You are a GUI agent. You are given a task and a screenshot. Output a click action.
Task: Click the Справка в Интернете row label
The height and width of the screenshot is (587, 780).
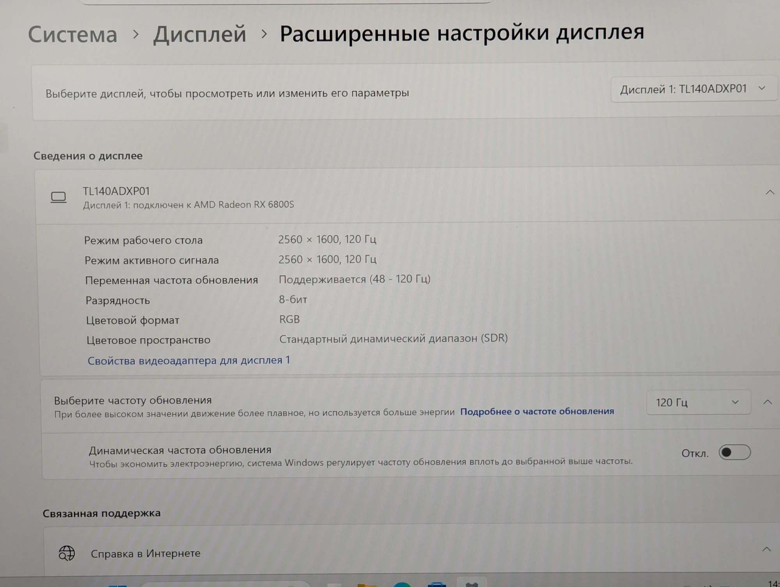click(145, 553)
